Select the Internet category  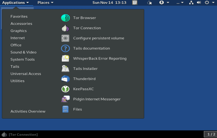tap(18, 38)
